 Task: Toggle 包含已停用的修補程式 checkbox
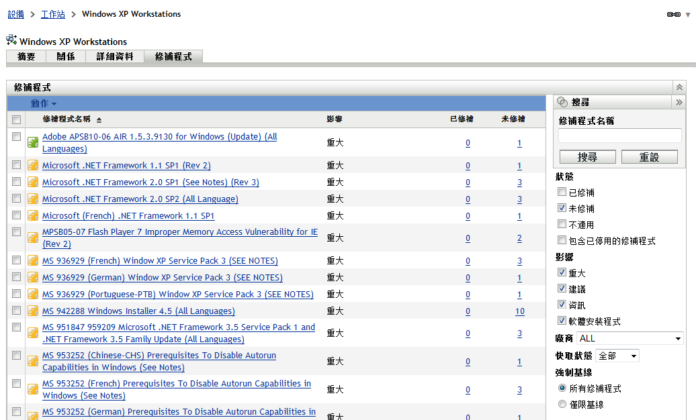[x=562, y=240]
